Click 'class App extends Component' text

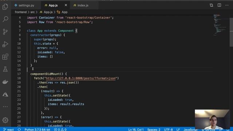click(50, 31)
